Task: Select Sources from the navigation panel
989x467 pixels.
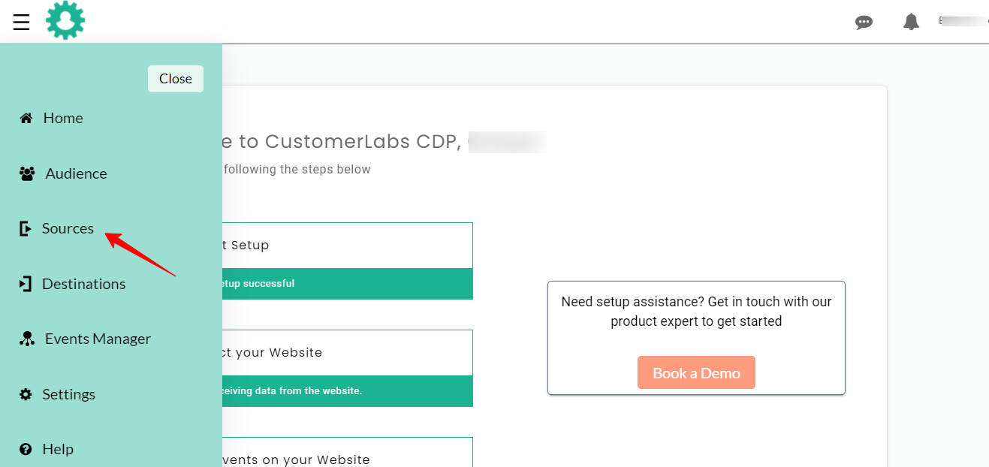Action: pos(68,227)
